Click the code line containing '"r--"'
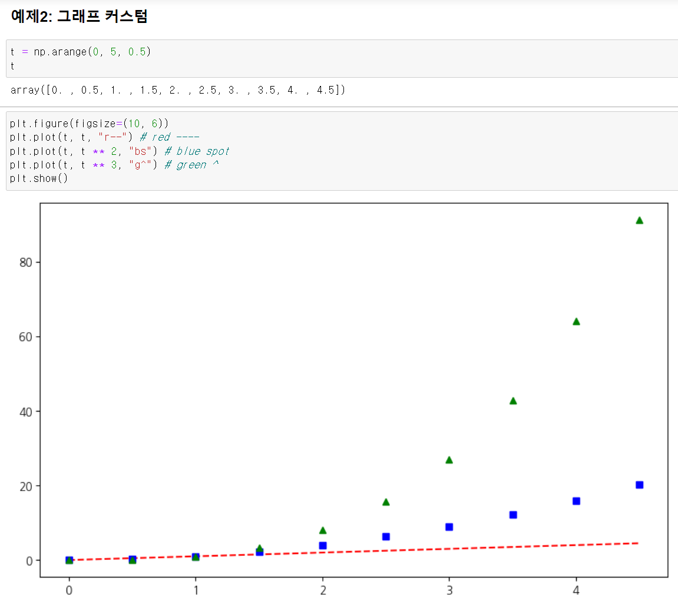This screenshot has height=610, width=678. pyautogui.click(x=105, y=137)
